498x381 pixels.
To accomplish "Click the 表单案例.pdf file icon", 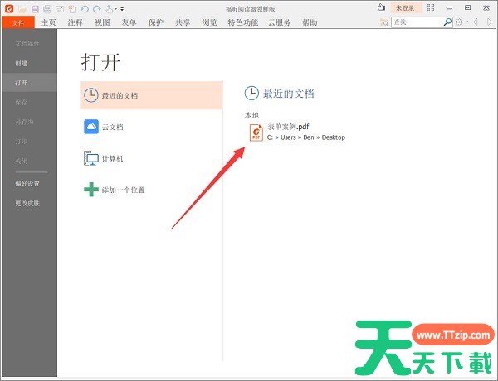I will (x=256, y=132).
